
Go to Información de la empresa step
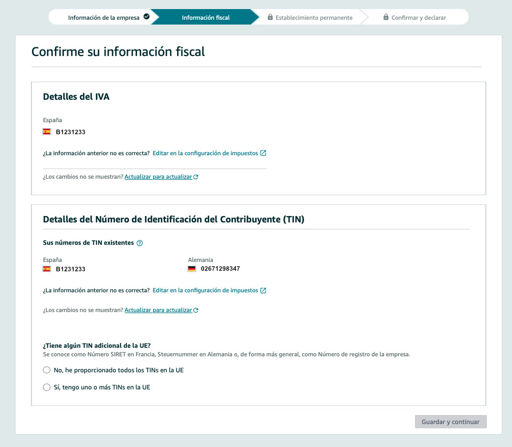(x=103, y=18)
